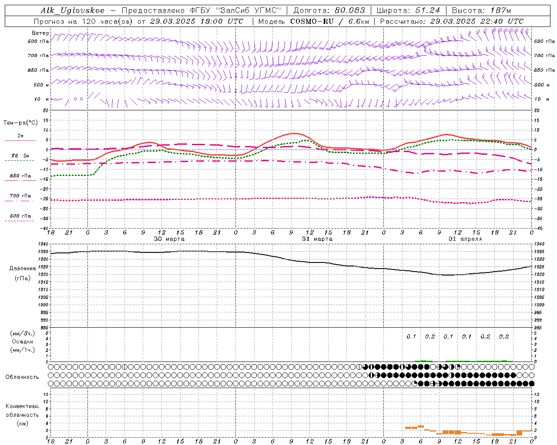Click the (мм/1ч.) precipitation unit label
This screenshot has height=445, width=557.
click(x=22, y=350)
